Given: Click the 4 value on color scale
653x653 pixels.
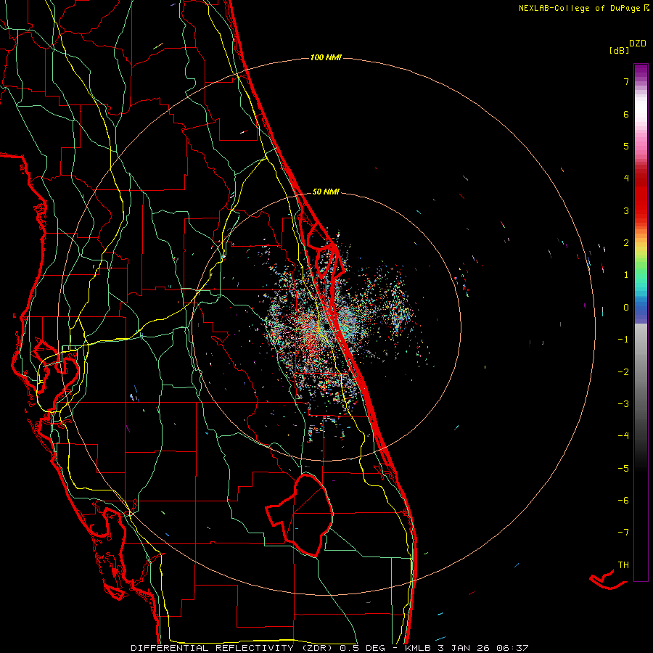Looking at the screenshot, I should click(626, 178).
